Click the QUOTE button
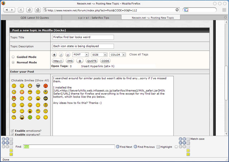 [92, 61]
